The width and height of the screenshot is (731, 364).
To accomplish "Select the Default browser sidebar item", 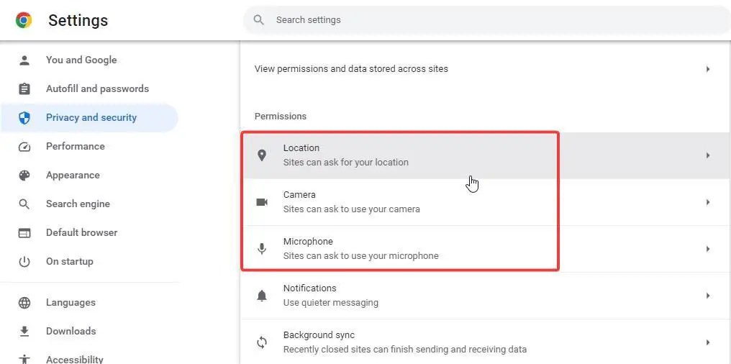I will 81,233.
